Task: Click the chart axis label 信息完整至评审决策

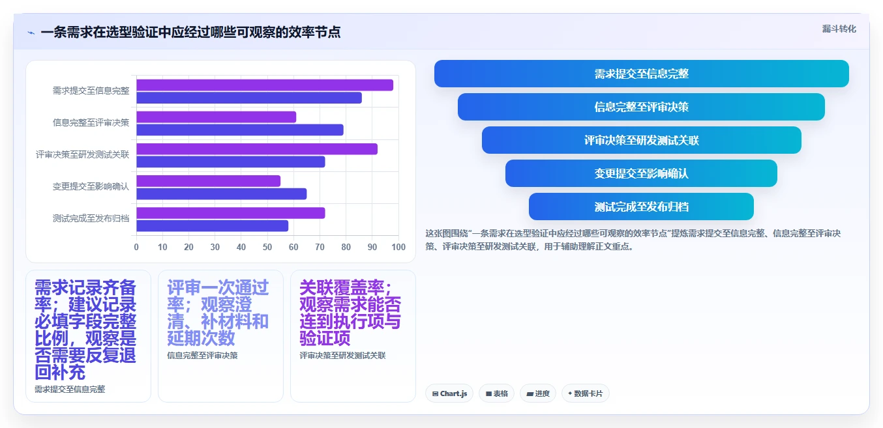Action: pos(91,122)
